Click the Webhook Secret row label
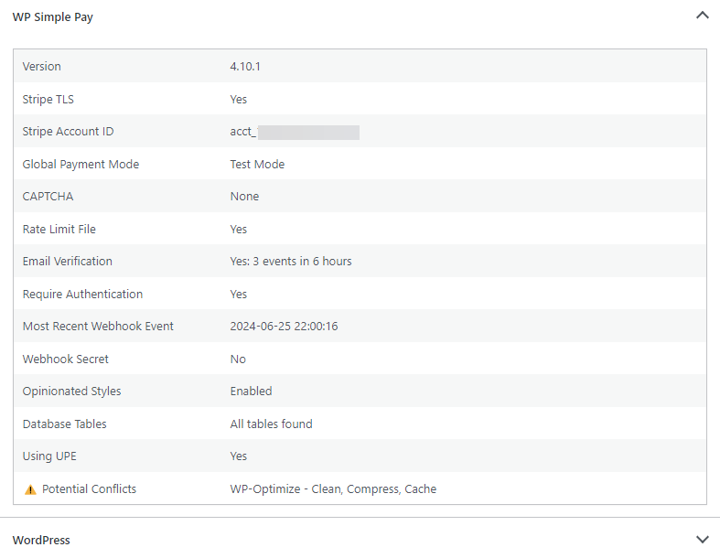720x558 pixels. coord(66,359)
